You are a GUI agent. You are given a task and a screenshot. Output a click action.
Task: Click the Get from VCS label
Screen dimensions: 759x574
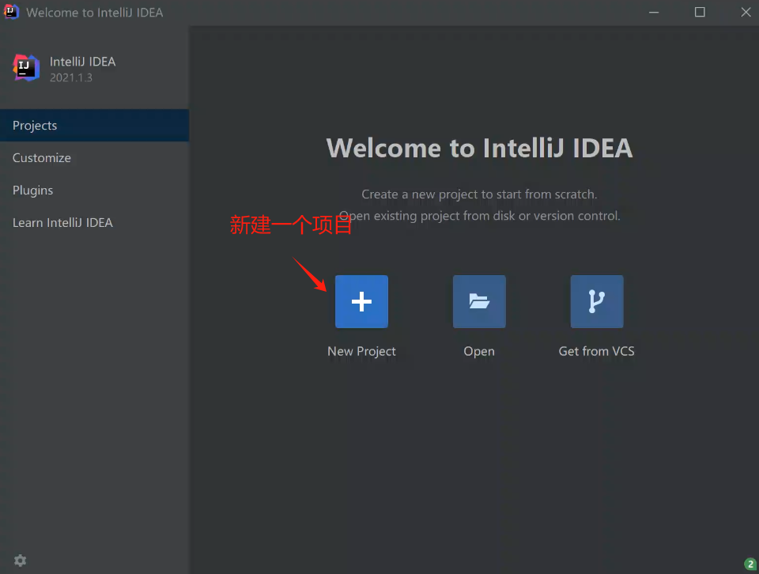tap(596, 351)
